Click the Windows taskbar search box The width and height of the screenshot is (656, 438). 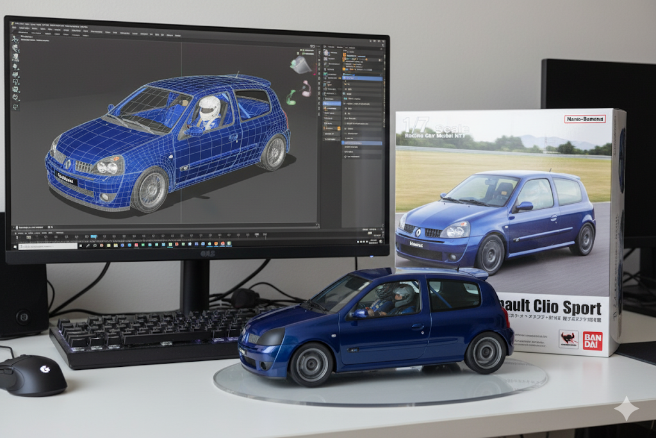48,246
